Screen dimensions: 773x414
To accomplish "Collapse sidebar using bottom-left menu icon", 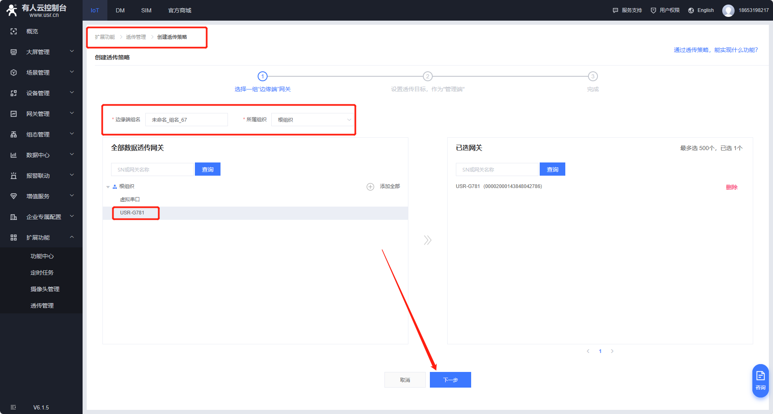I will tap(13, 407).
